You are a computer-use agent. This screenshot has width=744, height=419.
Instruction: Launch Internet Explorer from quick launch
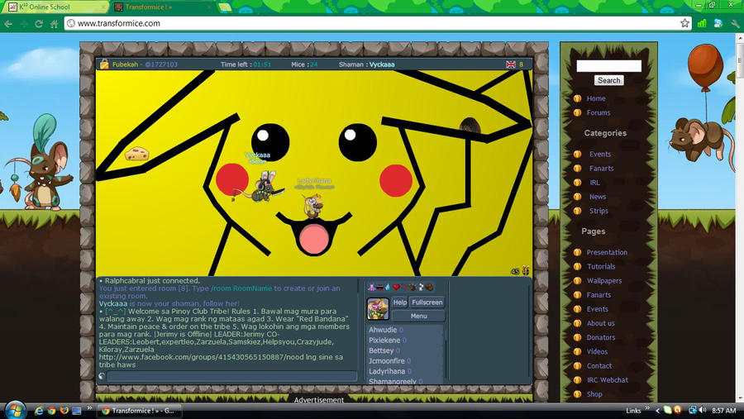coord(39,411)
